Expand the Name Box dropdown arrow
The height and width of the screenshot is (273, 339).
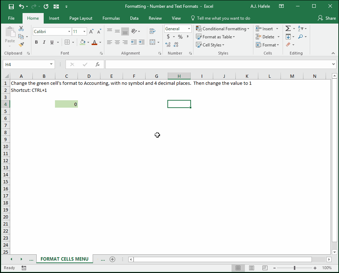tap(51, 64)
